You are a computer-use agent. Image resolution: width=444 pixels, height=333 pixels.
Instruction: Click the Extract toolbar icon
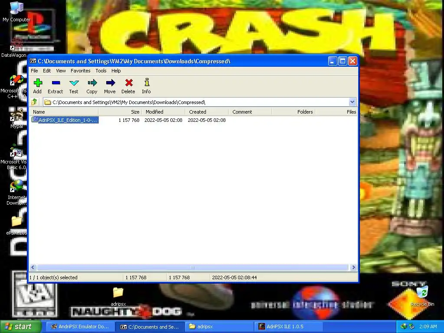(x=55, y=86)
